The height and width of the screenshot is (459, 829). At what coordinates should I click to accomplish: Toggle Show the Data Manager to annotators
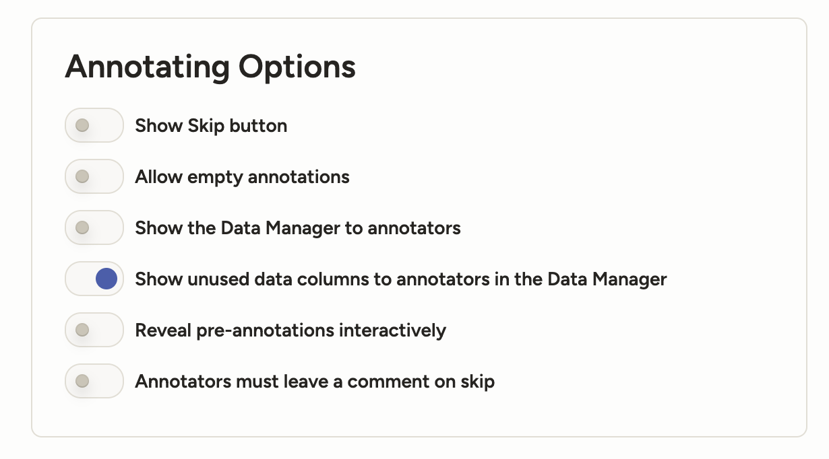coord(94,227)
